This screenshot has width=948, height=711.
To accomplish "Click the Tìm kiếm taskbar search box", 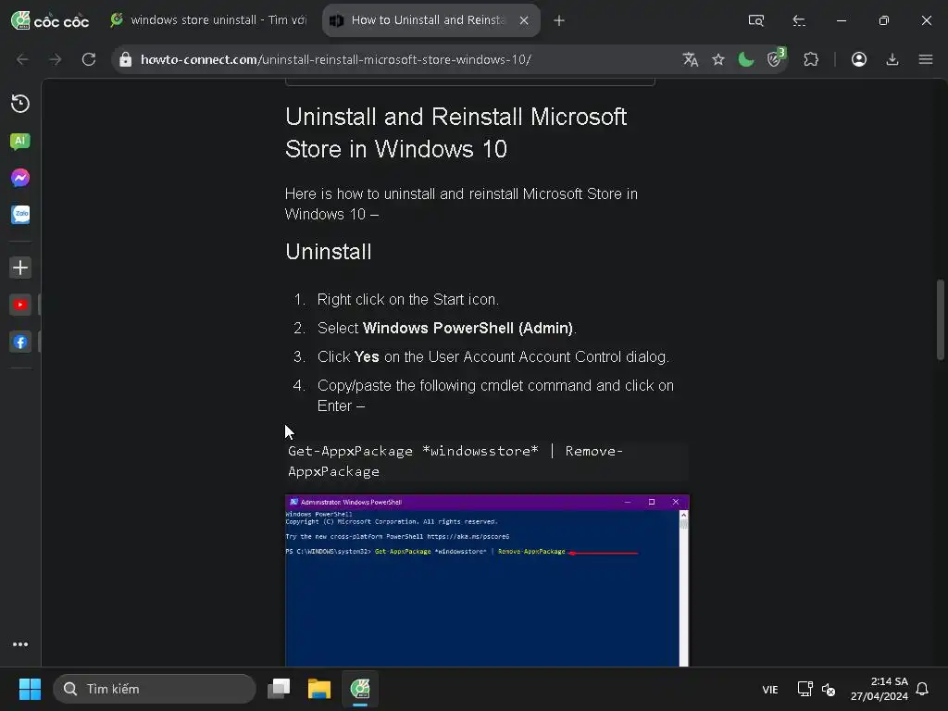I will [x=155, y=689].
